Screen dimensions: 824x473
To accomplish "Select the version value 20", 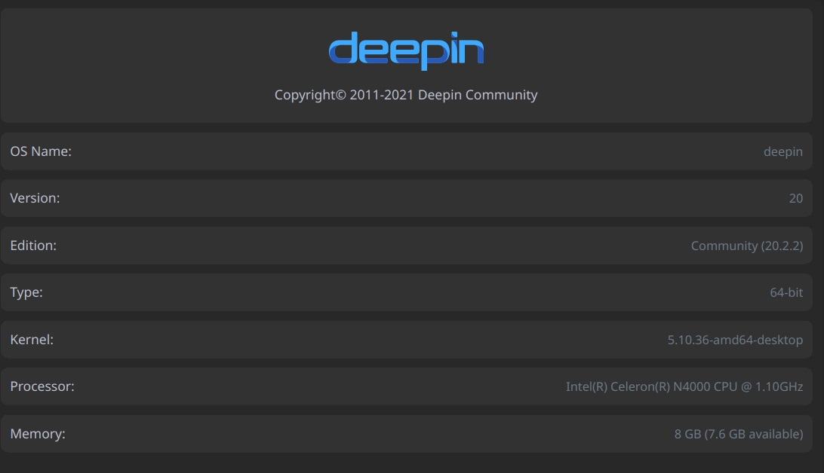I will (795, 198).
